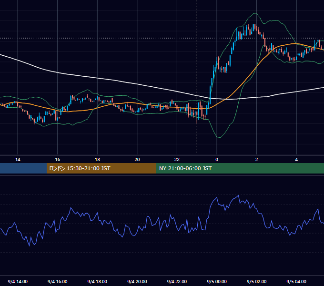Click the 9/5 02:00 time label

tap(257, 281)
